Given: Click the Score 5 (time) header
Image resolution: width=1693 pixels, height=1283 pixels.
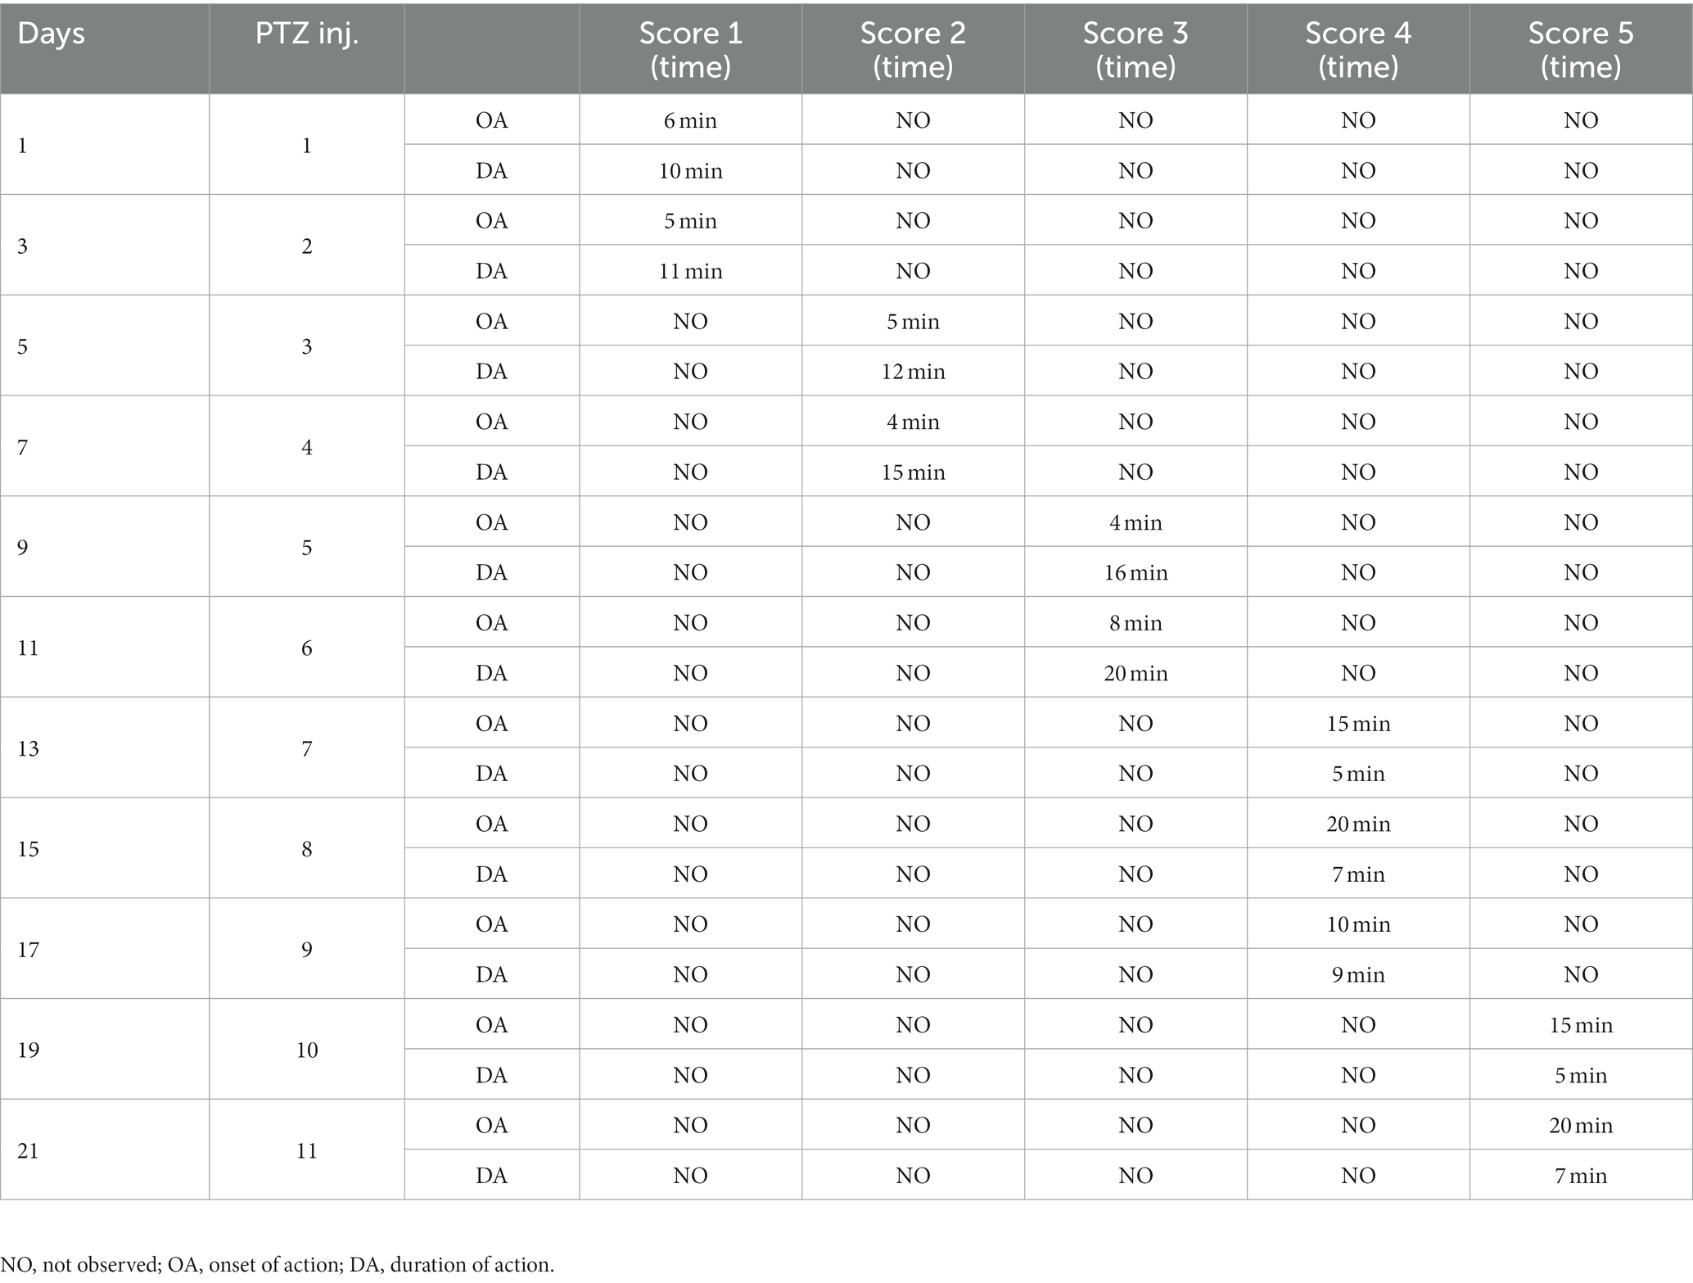Looking at the screenshot, I should [x=1580, y=49].
